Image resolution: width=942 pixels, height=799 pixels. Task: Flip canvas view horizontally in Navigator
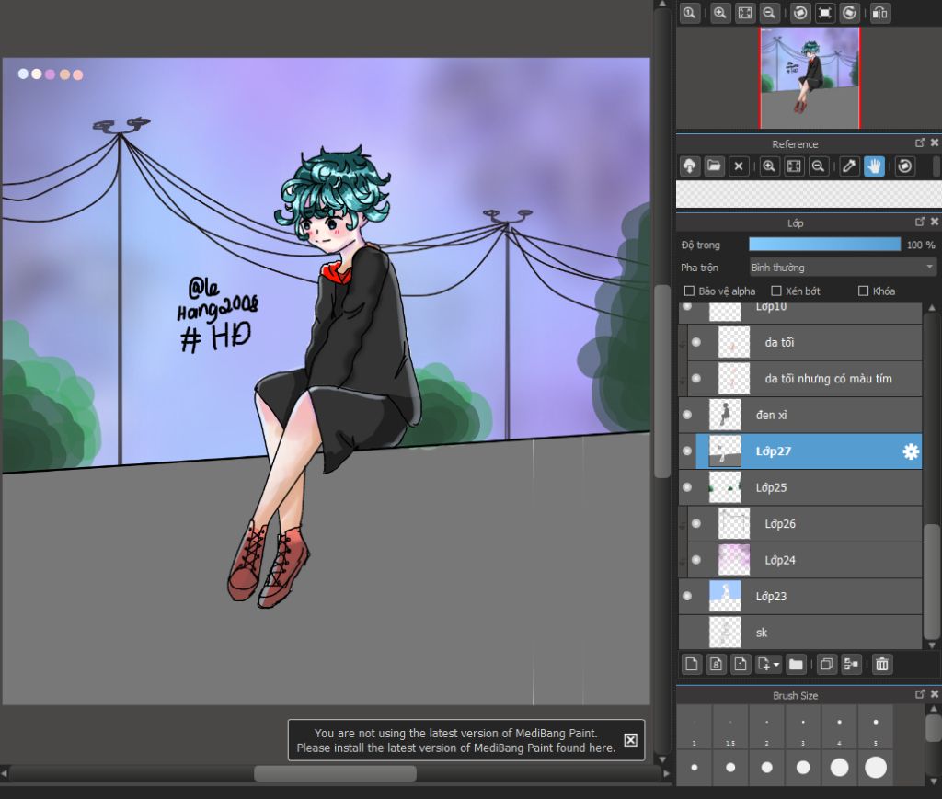click(x=880, y=13)
